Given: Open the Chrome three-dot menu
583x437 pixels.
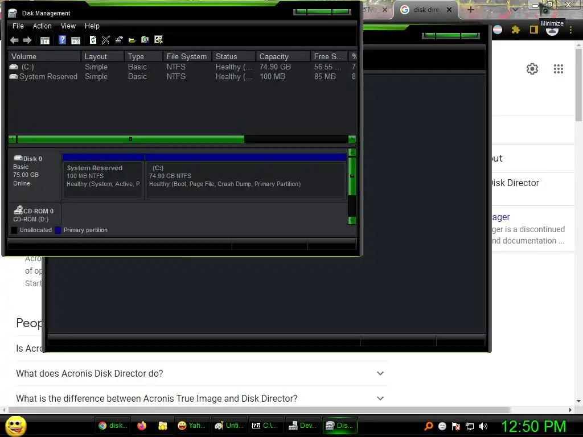Looking at the screenshot, I should click(x=570, y=30).
